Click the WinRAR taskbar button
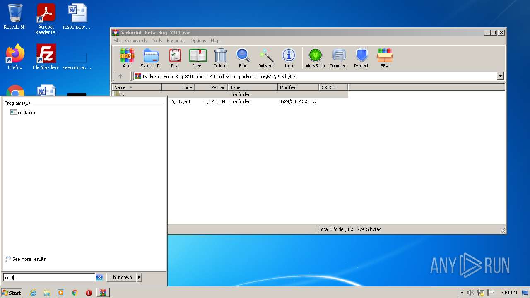 103,293
